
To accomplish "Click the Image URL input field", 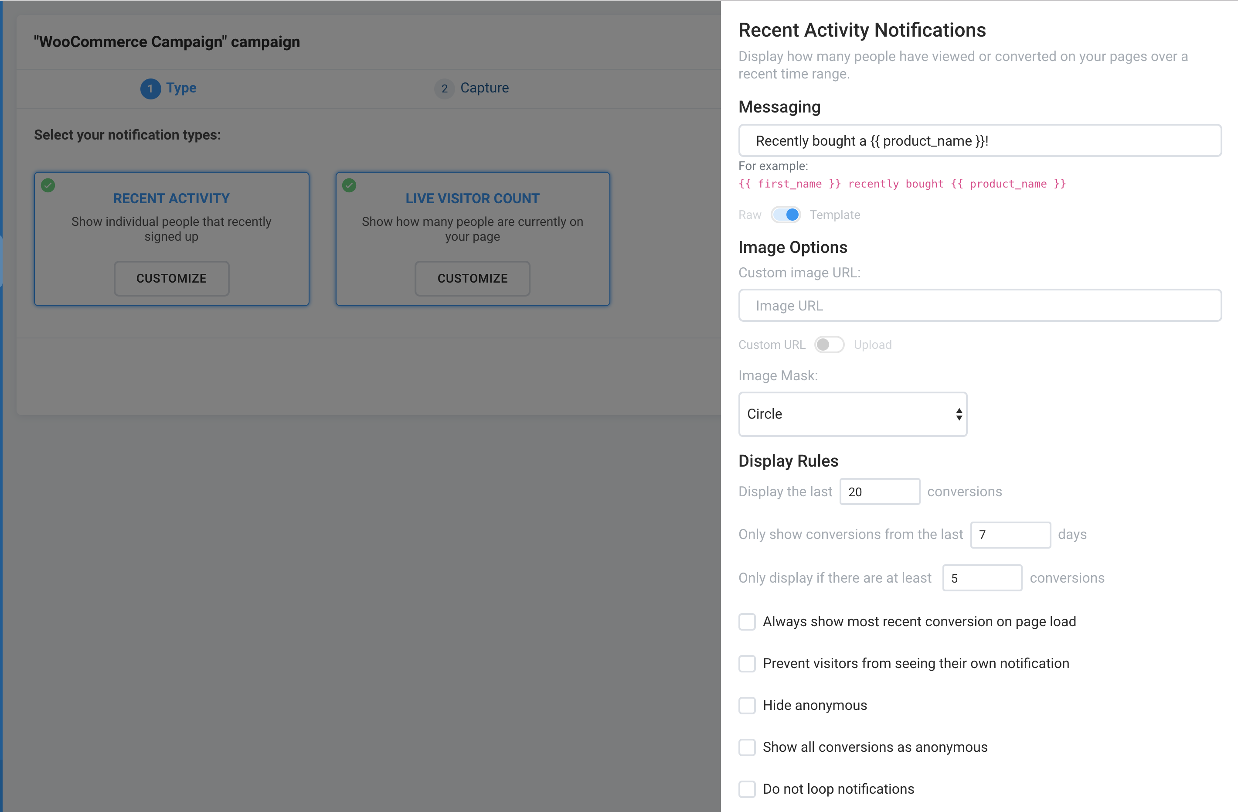I will click(x=980, y=306).
